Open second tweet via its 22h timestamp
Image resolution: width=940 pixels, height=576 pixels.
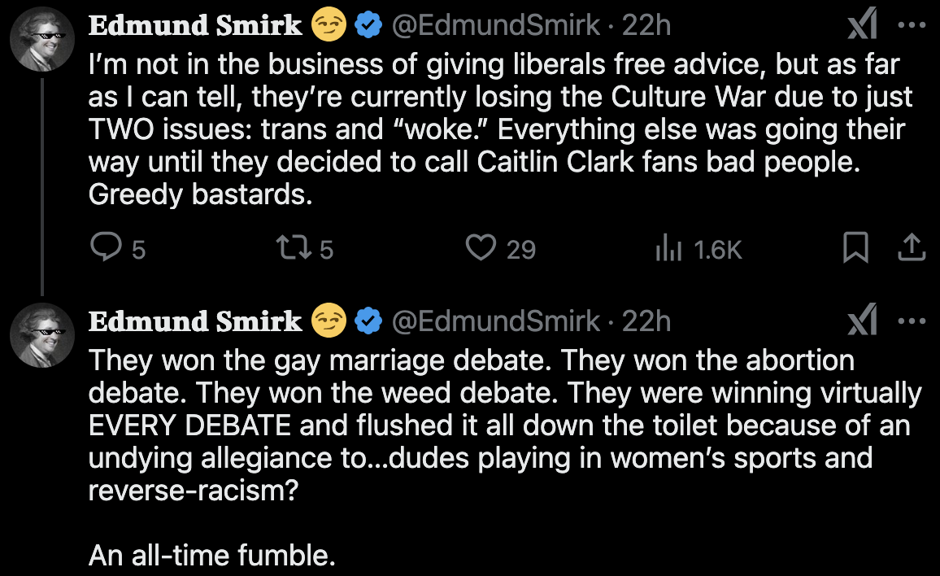[646, 322]
